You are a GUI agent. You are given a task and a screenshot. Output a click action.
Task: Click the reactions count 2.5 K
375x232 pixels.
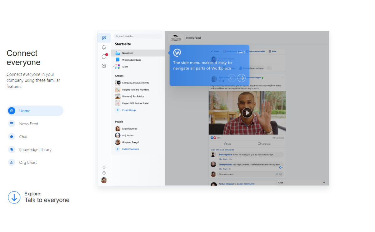(219, 138)
